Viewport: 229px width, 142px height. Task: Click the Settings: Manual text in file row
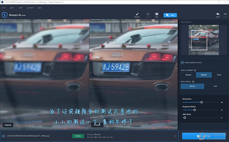pos(94,134)
